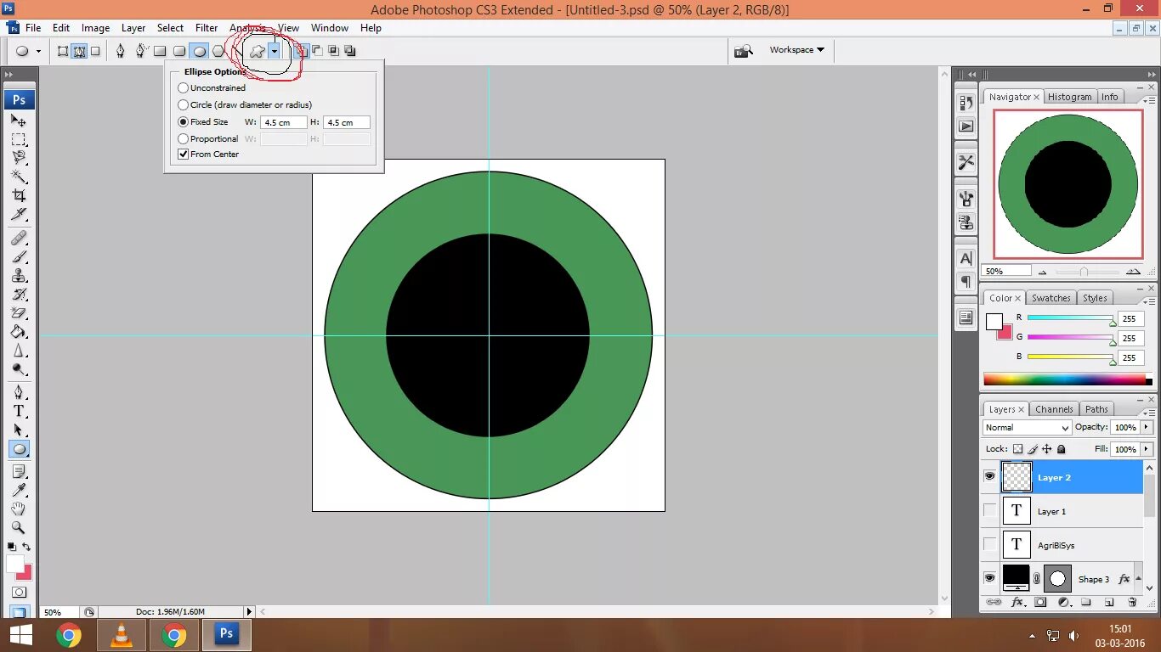The height and width of the screenshot is (652, 1161).
Task: Select the Healing Brush tool
Action: [x=19, y=238]
